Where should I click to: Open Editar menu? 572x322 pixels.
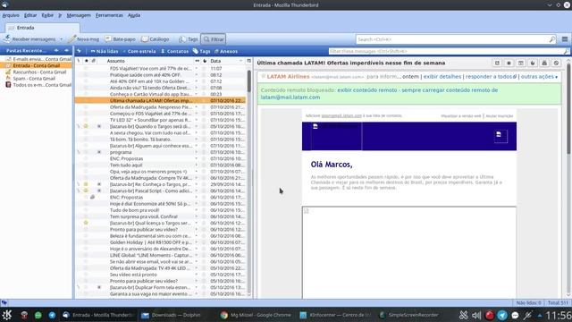point(30,15)
